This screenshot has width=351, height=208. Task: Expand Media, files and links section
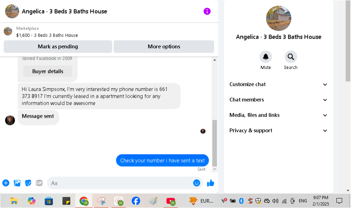point(278,115)
